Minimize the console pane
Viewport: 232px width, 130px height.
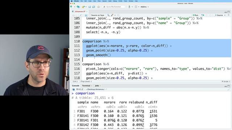click(x=225, y=86)
